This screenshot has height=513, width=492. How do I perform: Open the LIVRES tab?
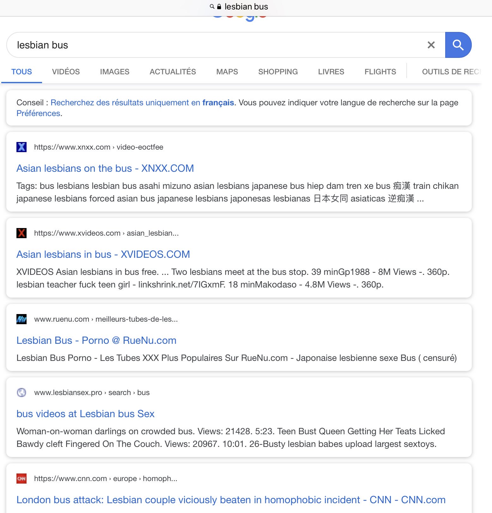(331, 72)
